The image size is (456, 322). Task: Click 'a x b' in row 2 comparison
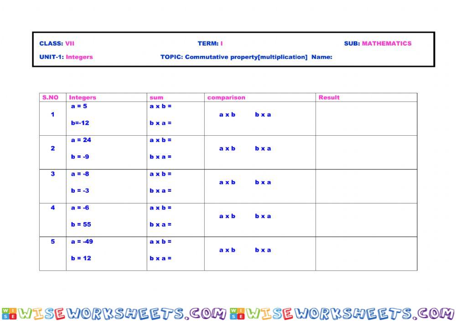tap(227, 148)
